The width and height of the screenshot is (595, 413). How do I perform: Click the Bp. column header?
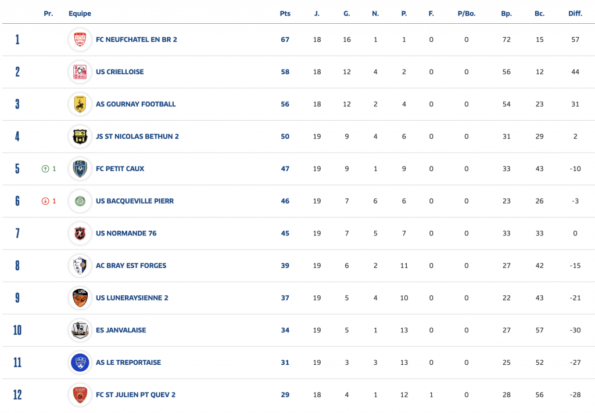pyautogui.click(x=507, y=13)
